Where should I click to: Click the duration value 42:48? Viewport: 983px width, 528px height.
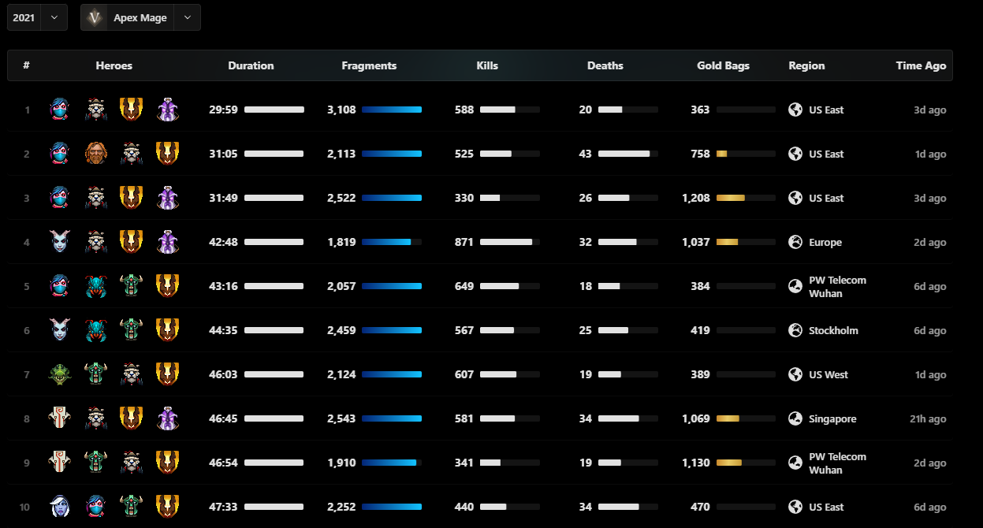tap(223, 242)
